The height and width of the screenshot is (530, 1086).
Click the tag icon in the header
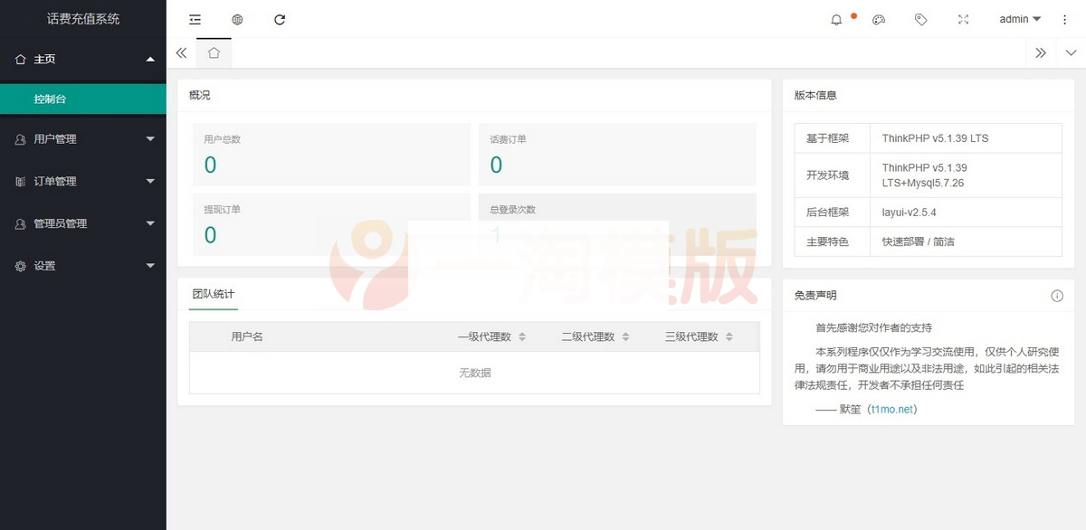click(x=920, y=19)
